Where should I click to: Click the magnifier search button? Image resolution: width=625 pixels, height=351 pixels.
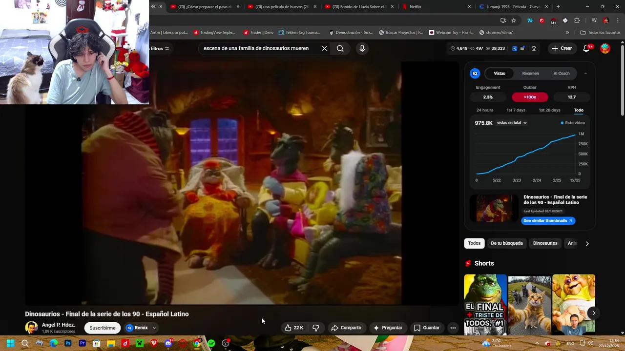pyautogui.click(x=340, y=48)
